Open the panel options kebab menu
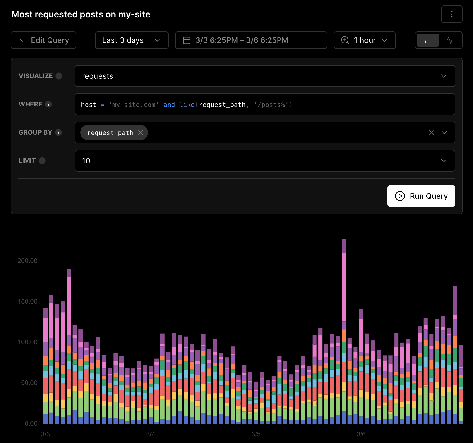 point(452,14)
